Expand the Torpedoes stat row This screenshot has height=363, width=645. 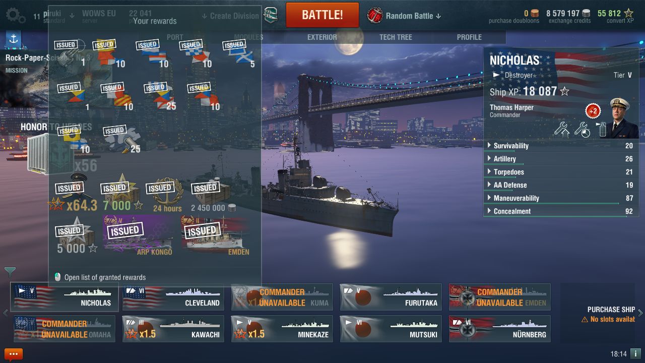point(561,172)
